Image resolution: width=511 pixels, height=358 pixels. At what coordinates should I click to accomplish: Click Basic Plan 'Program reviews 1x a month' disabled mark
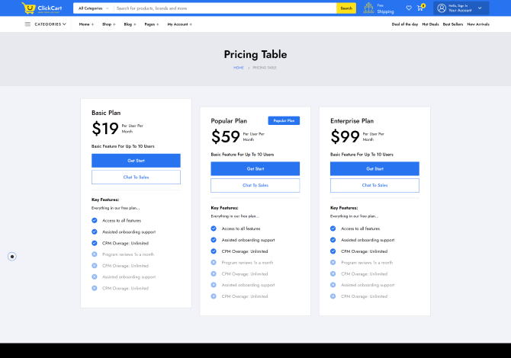[x=95, y=254]
